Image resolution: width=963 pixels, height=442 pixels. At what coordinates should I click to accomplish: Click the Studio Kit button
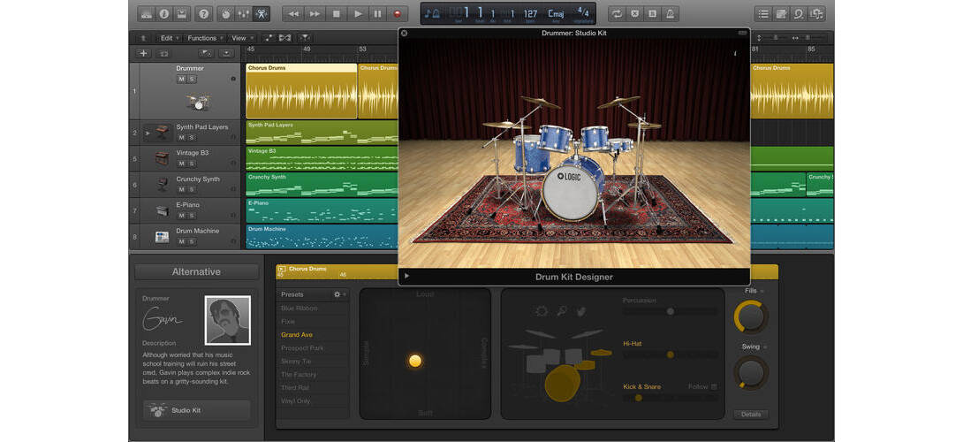(x=196, y=410)
